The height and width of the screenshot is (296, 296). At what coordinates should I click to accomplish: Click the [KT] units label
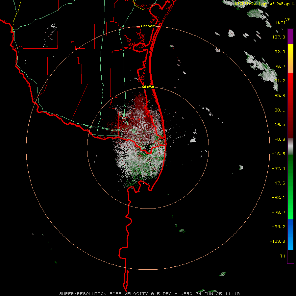click(281, 23)
